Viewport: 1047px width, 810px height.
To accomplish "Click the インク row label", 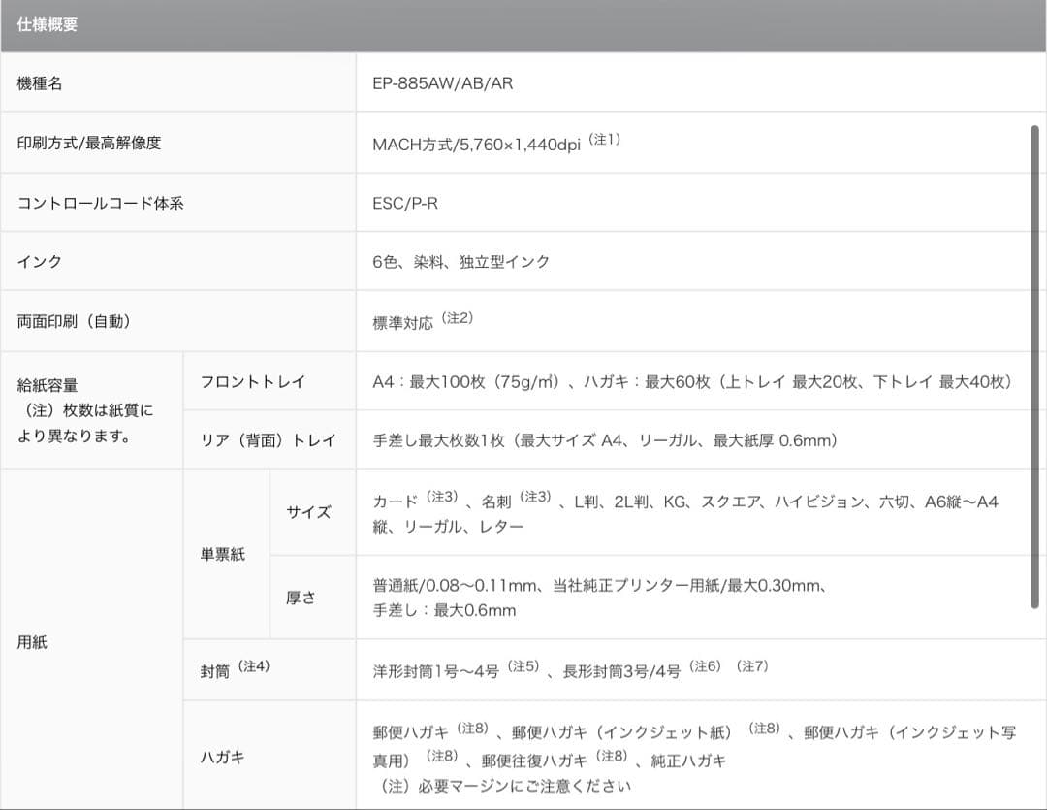I will click(40, 261).
